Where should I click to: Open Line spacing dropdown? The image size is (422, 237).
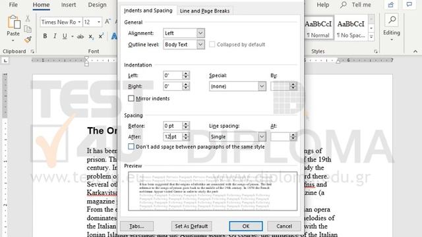coord(262,137)
